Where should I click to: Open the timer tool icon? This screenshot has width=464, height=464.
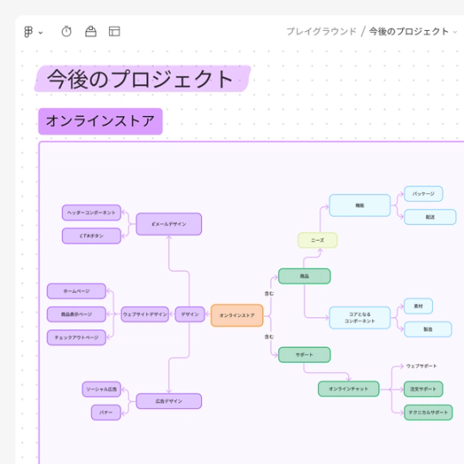point(66,32)
